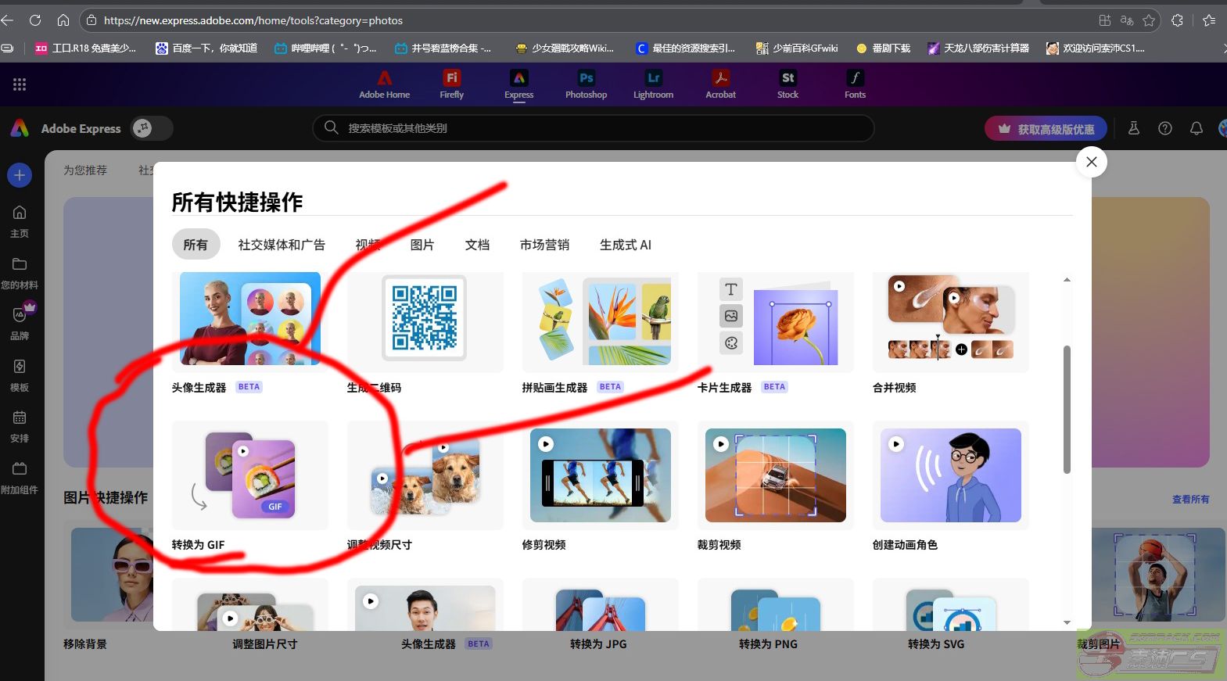Click the 获取高级版优惠 premium button

click(1046, 129)
